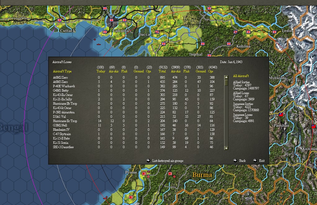Select the P-40E Warhawk row
The image size is (317, 205).
(134, 86)
